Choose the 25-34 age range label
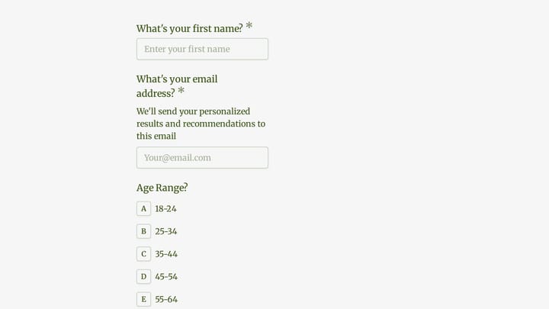Screen dimensions: 549x309 (166, 231)
